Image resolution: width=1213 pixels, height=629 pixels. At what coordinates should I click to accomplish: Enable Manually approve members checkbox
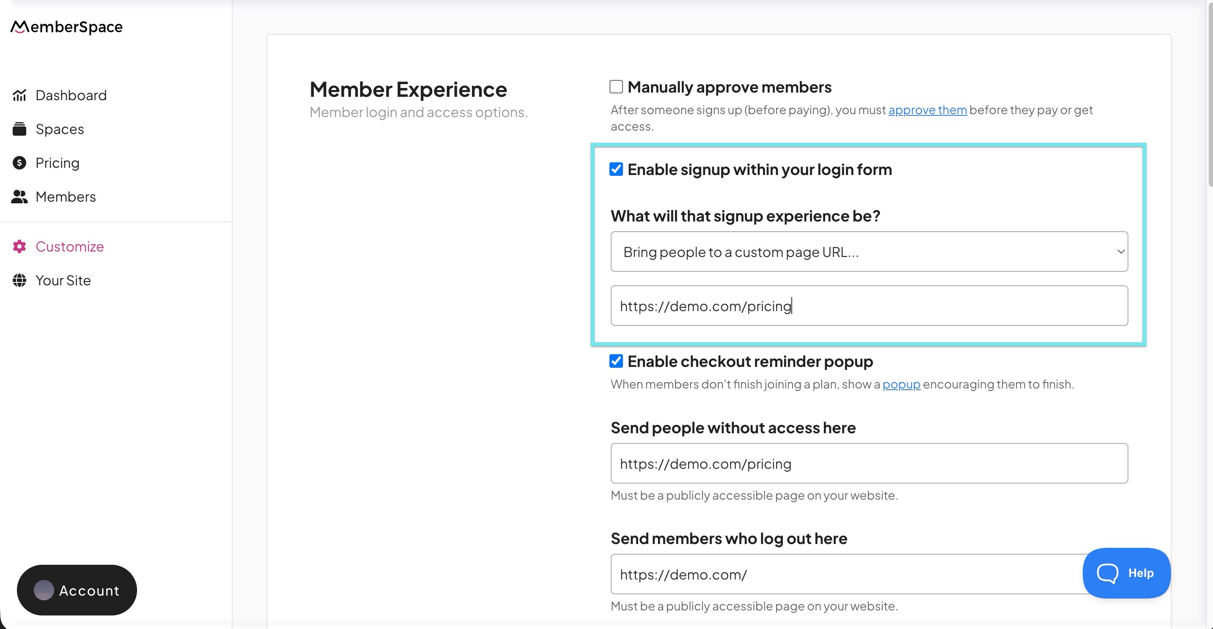[x=616, y=87]
